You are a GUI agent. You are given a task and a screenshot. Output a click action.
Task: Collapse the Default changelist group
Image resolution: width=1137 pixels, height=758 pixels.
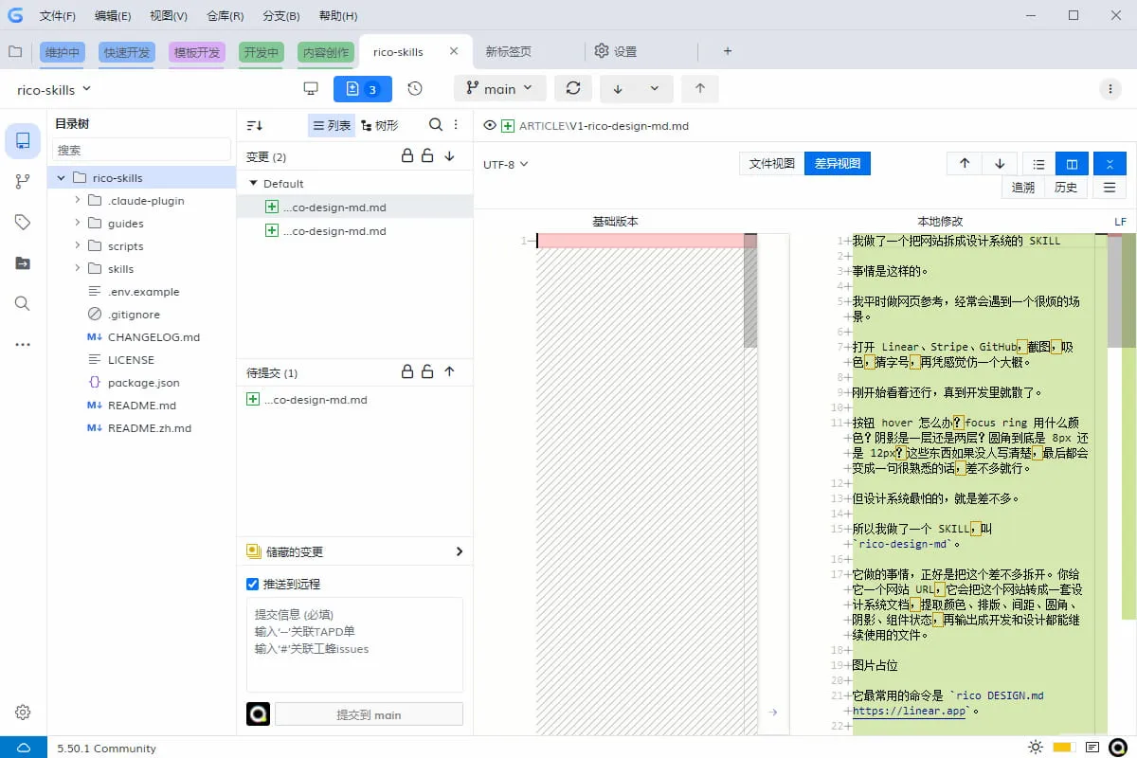pyautogui.click(x=253, y=183)
